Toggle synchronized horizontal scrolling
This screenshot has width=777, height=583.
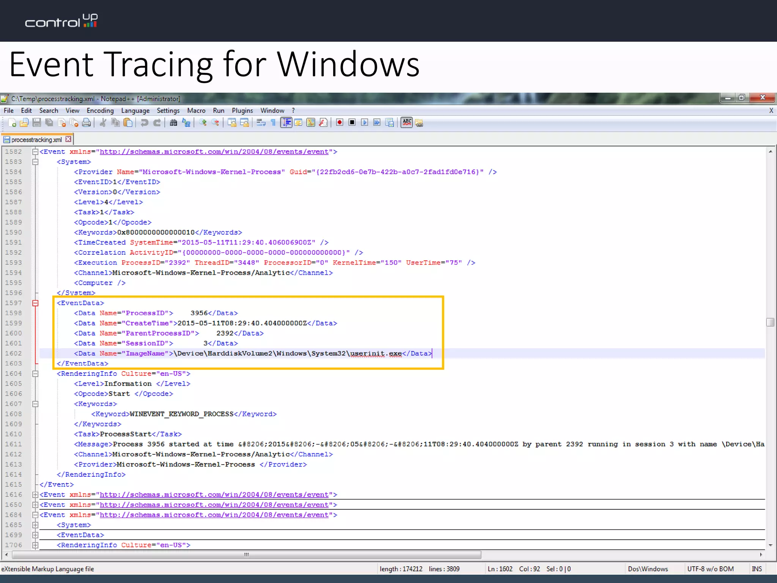(x=244, y=123)
